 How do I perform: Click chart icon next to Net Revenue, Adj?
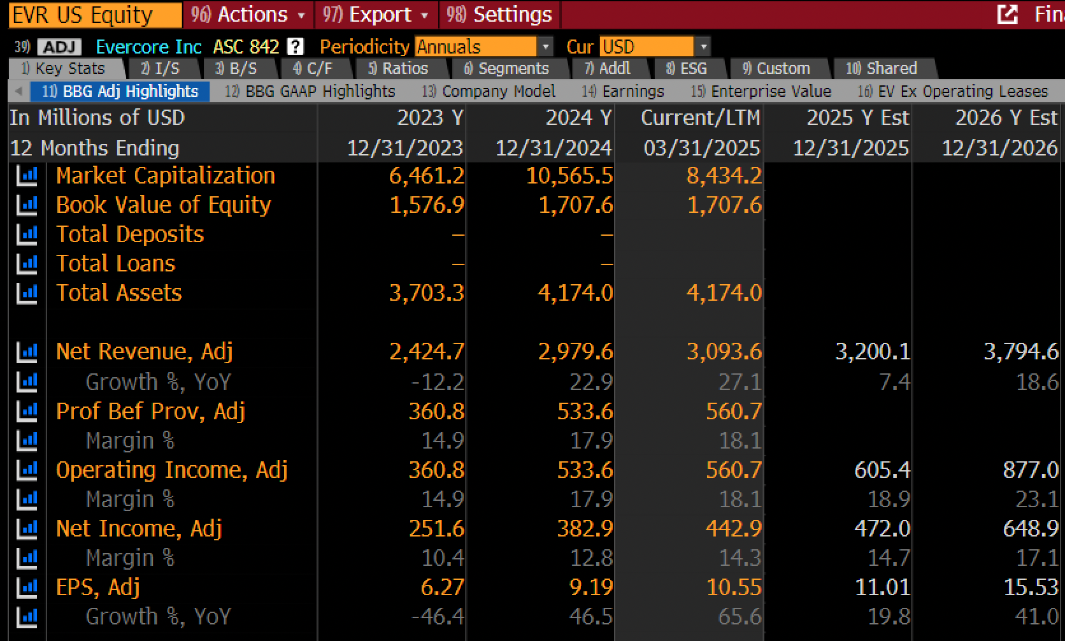27,352
